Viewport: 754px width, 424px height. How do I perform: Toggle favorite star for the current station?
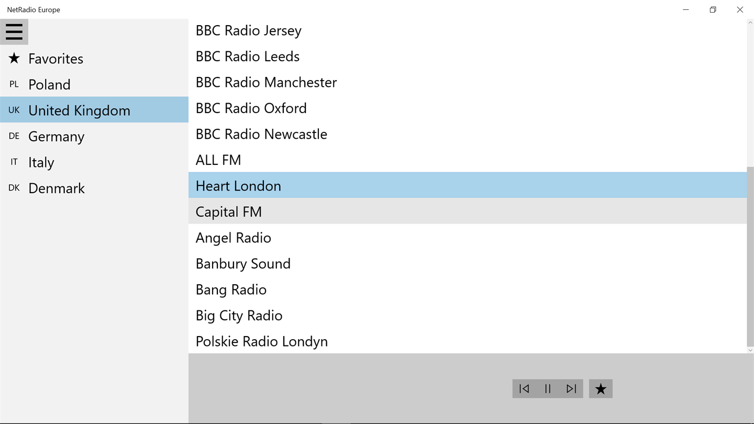point(601,388)
